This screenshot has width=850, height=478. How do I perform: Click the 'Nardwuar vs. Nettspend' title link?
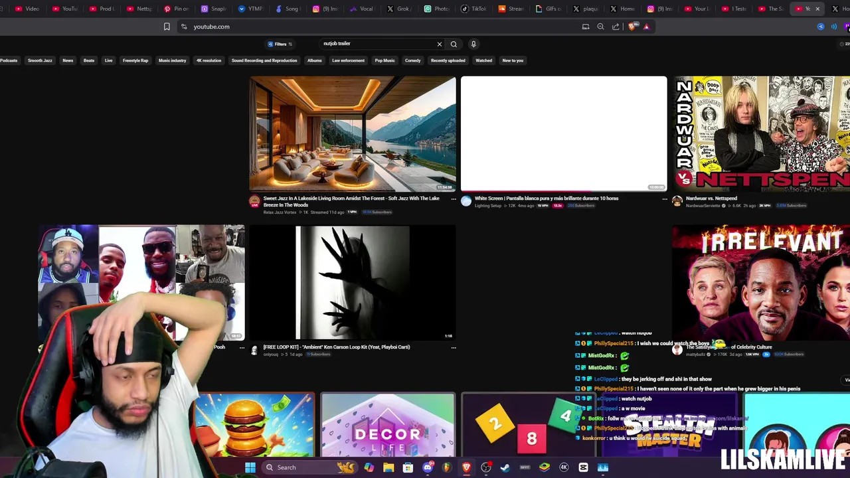pos(711,198)
